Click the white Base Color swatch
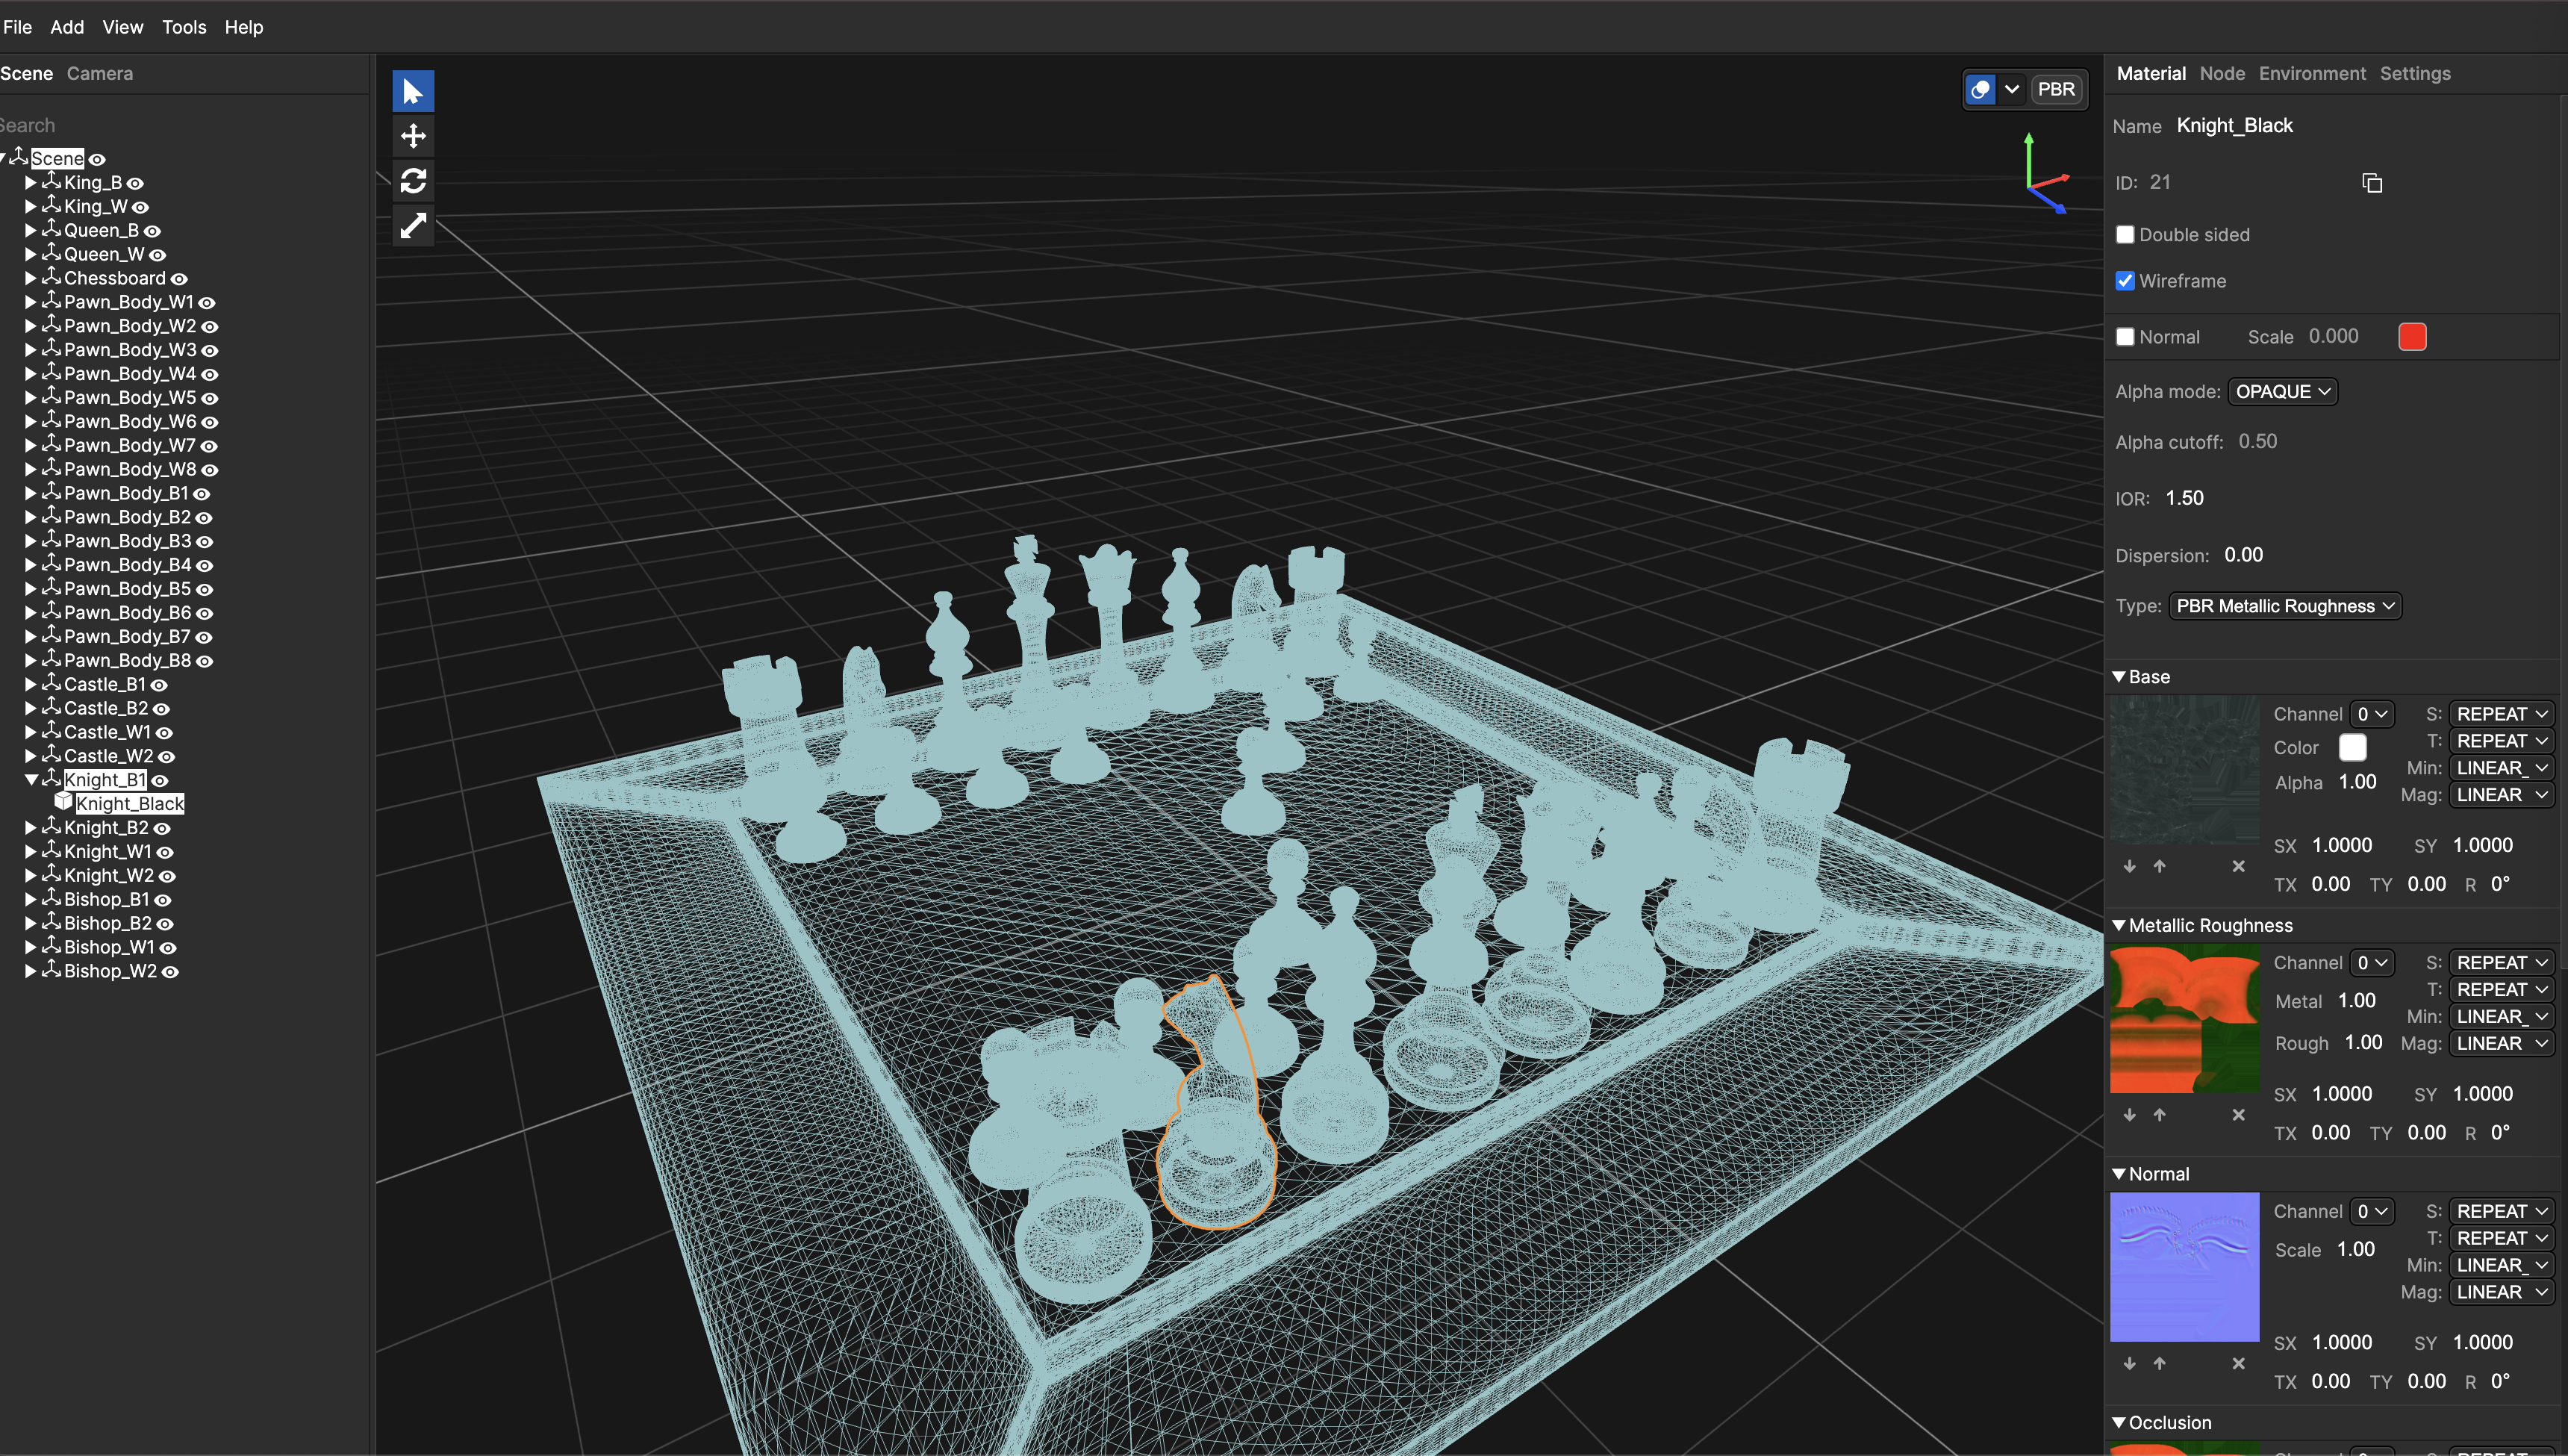Viewport: 2568px width, 1456px height. [2352, 747]
